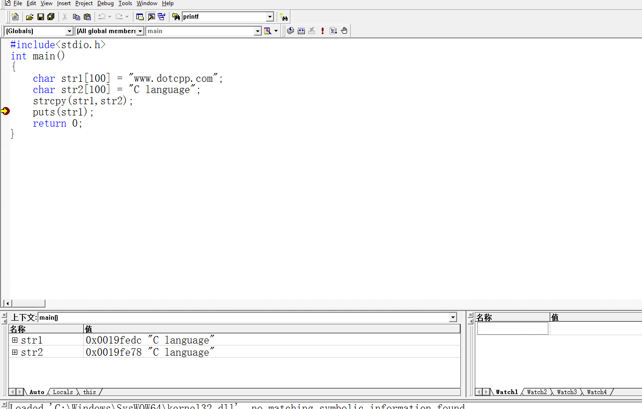Screen dimensions: 642x409
Task: Toggle the breakpoint with the hand icon
Action: coord(344,31)
